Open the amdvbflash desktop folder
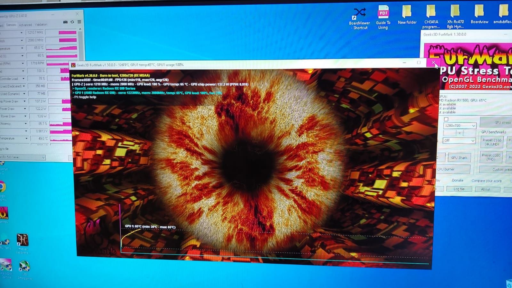 (502, 14)
